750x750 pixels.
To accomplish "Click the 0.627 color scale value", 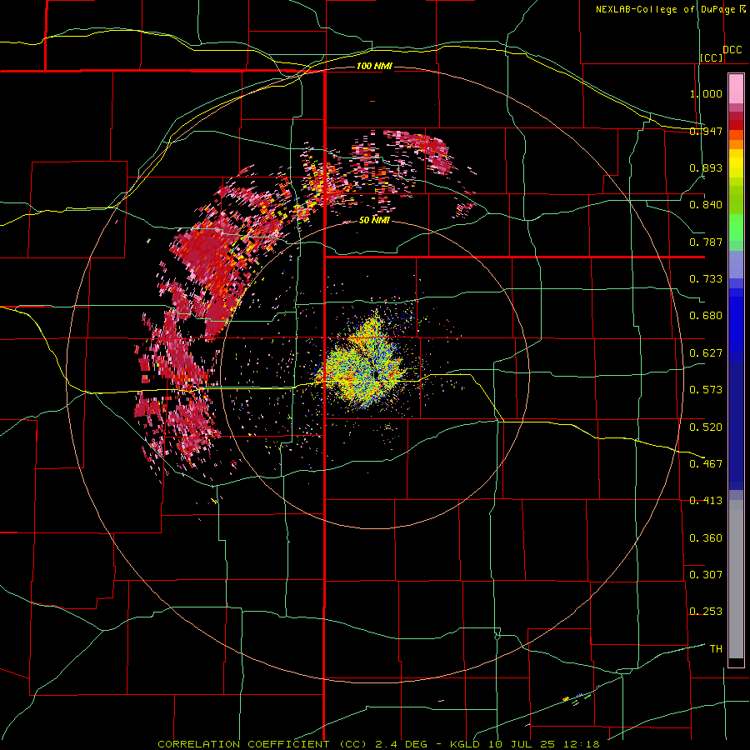I will click(x=706, y=353).
